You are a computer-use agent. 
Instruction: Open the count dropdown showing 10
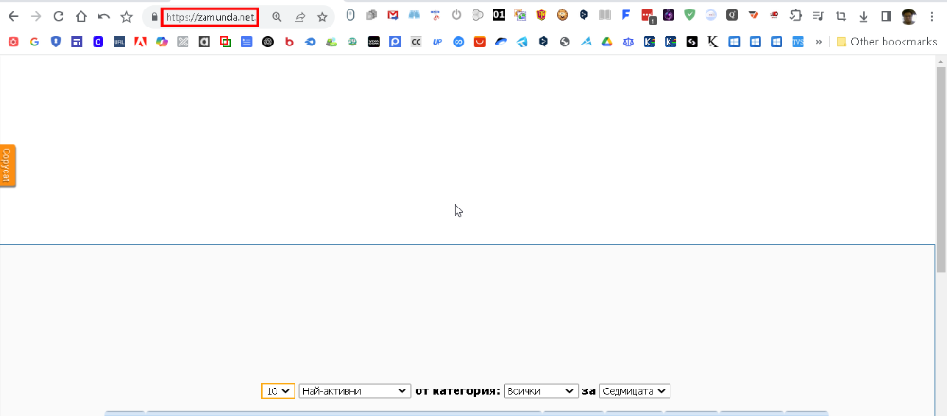pyautogui.click(x=278, y=391)
